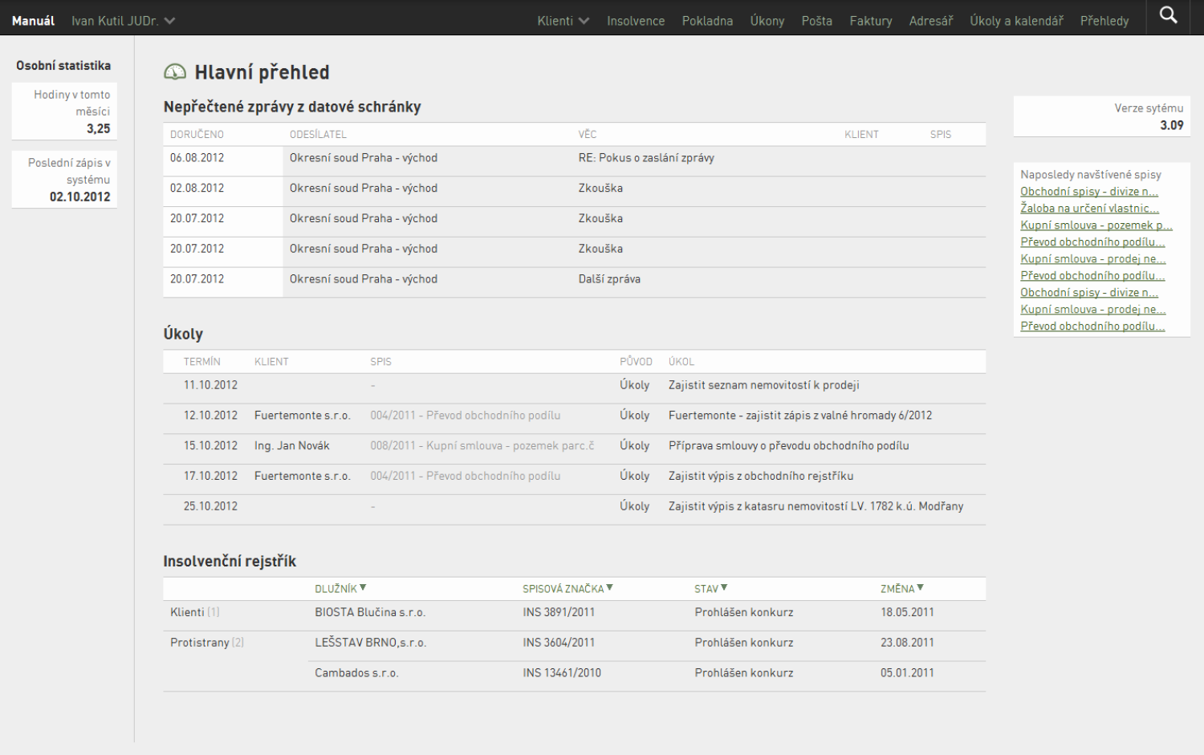Viewport: 1204px width, 755px height.
Task: Open the search magnifier icon
Action: (x=1169, y=15)
